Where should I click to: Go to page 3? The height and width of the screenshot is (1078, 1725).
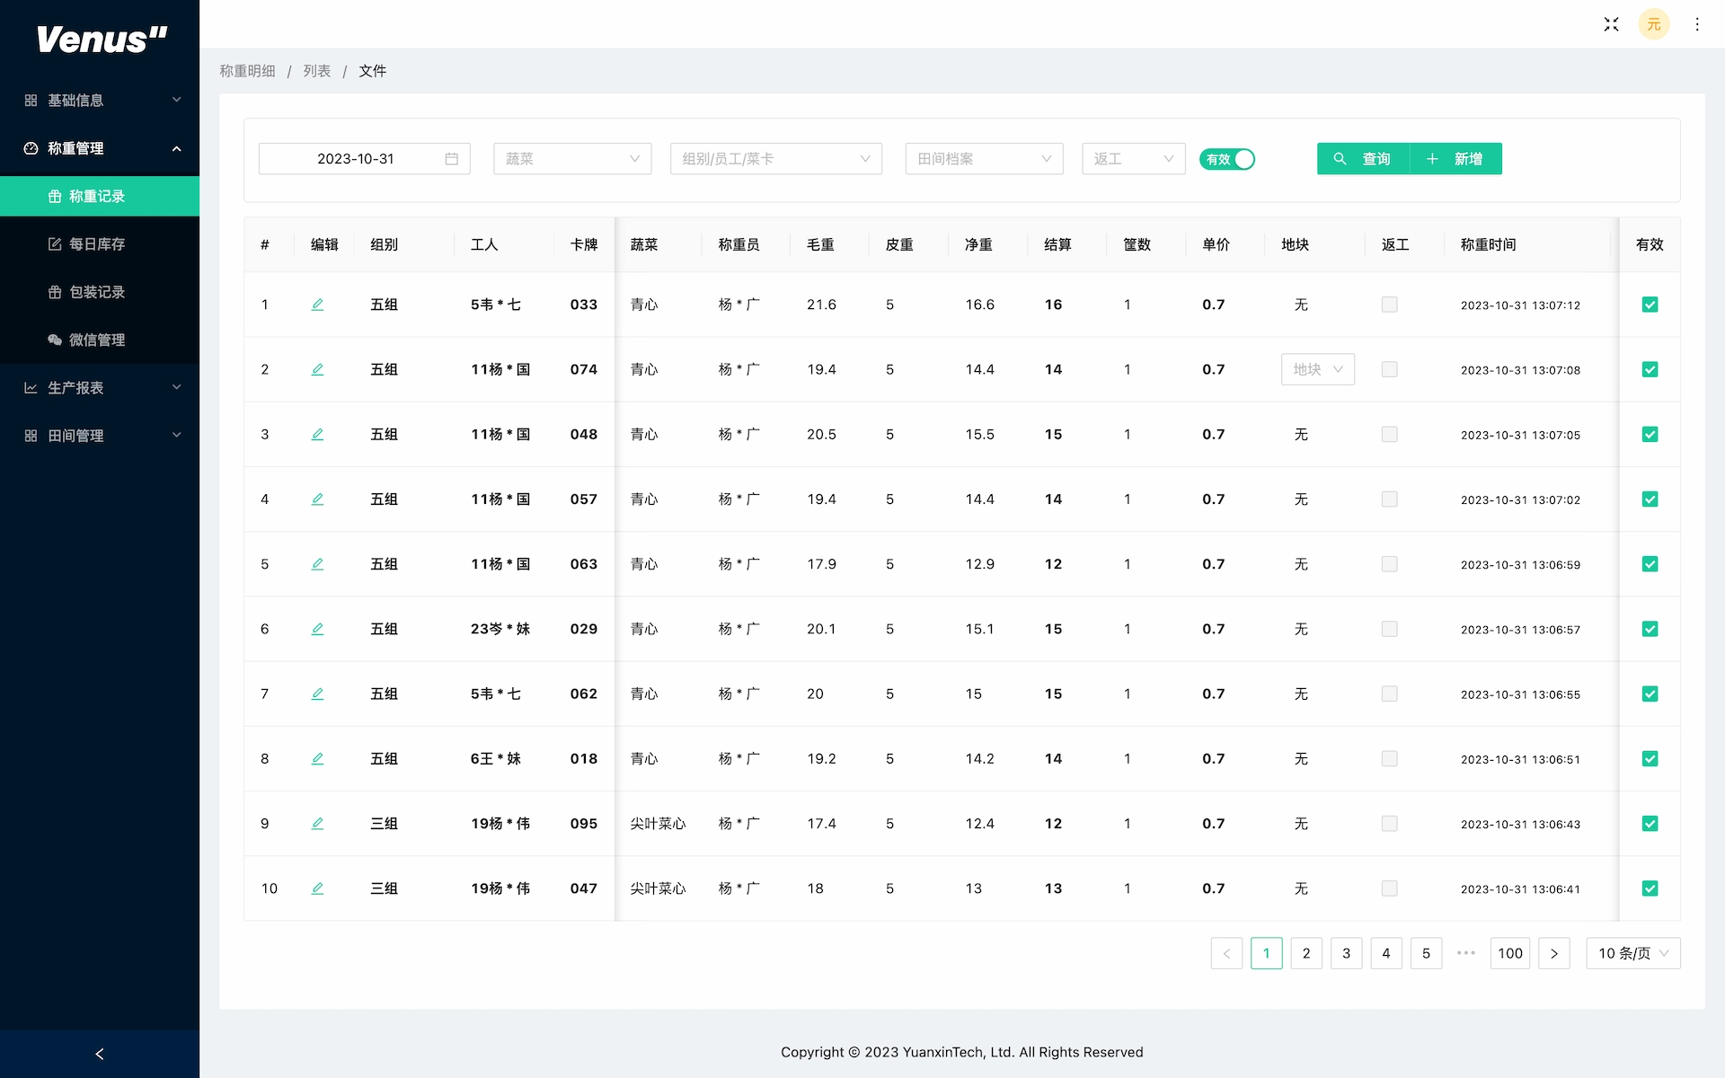1346,953
